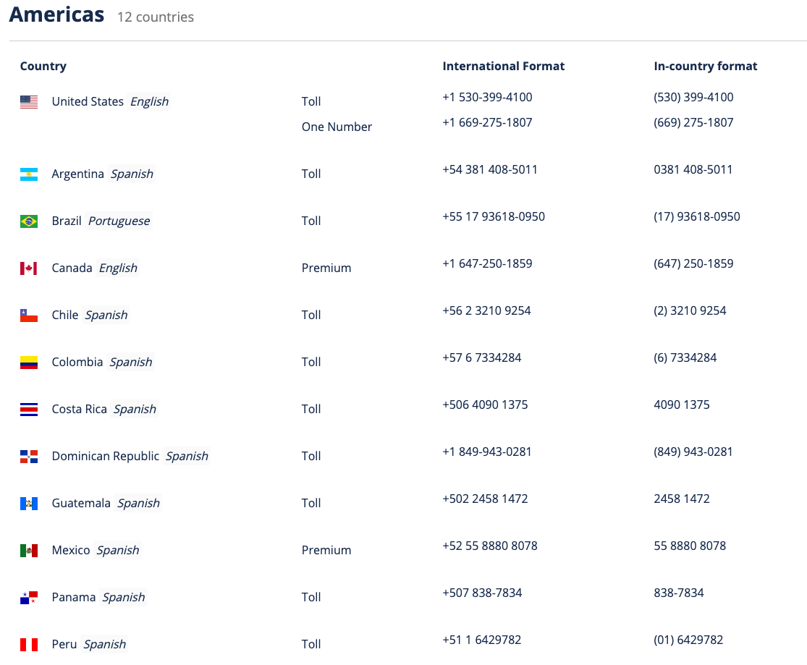Click the Costa Rica flag icon
The height and width of the screenshot is (665, 807).
pos(29,410)
